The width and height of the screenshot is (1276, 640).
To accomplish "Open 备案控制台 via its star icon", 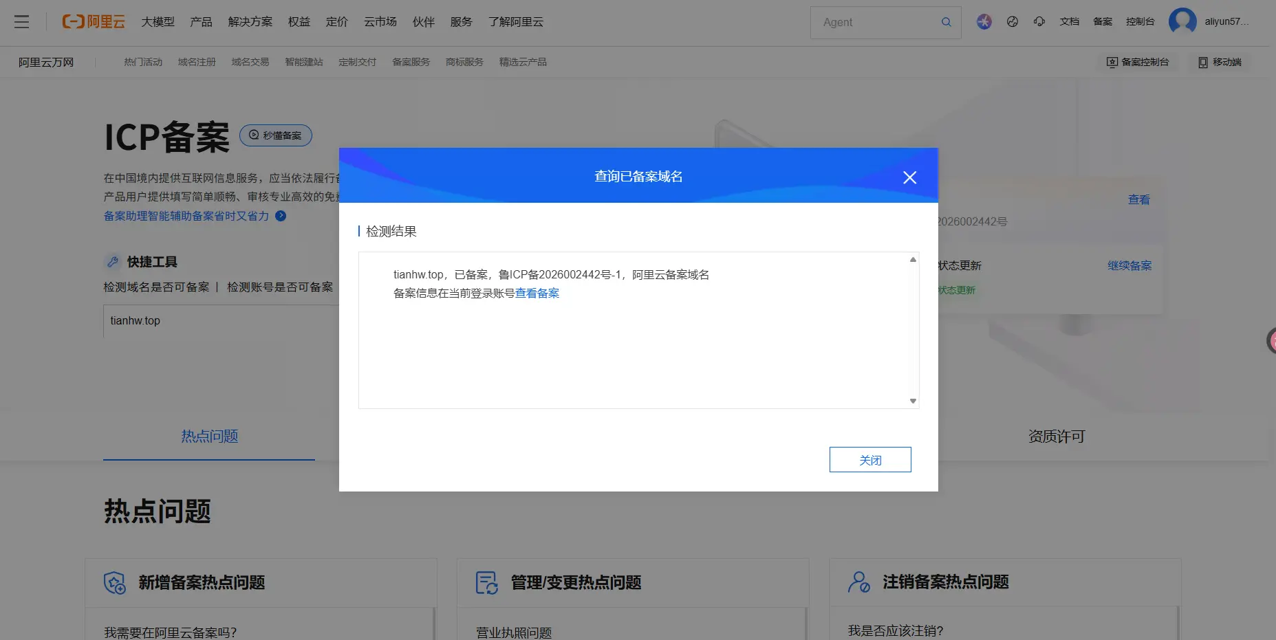I will click(x=1112, y=62).
